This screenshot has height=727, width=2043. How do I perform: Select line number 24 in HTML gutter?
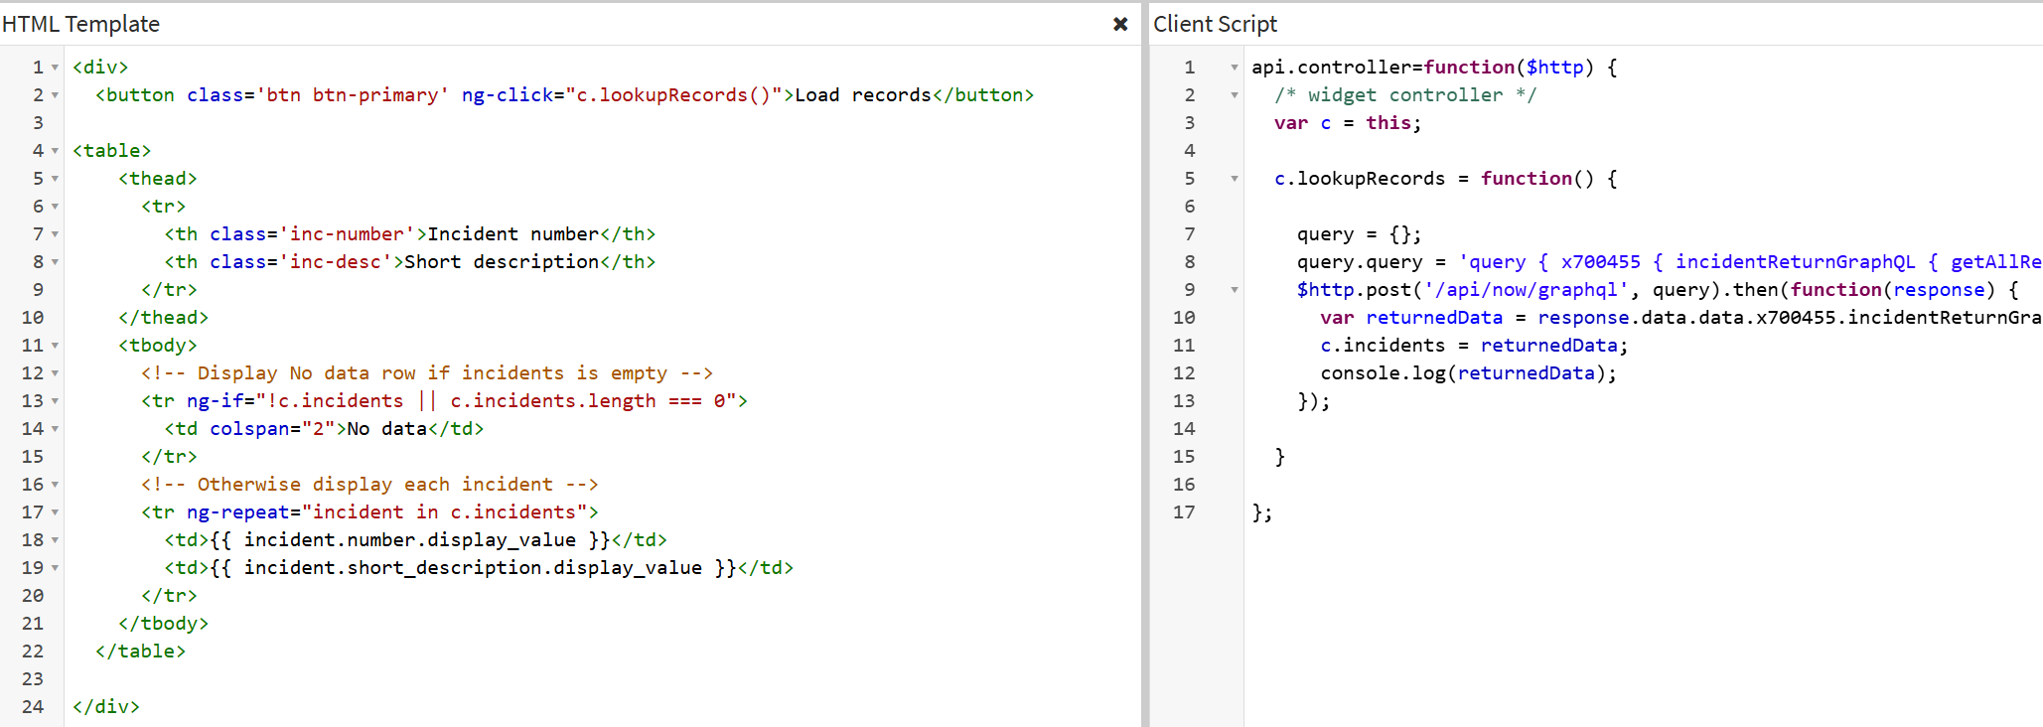point(33,707)
